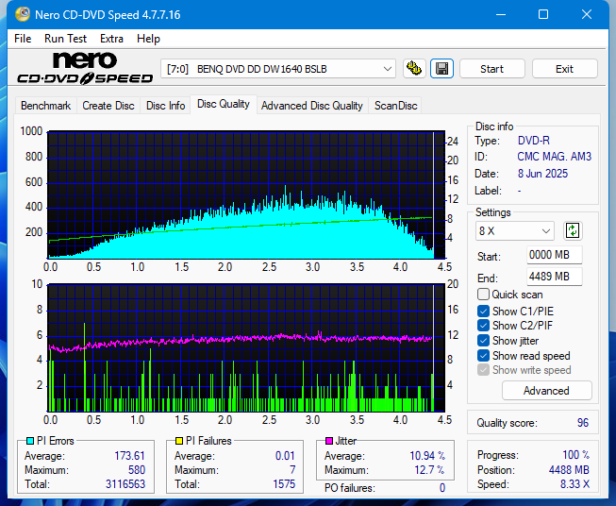Expand the 8 X speed dropdown

[516, 230]
